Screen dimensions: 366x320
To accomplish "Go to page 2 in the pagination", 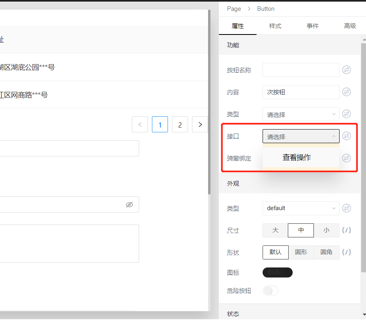I will coord(180,124).
